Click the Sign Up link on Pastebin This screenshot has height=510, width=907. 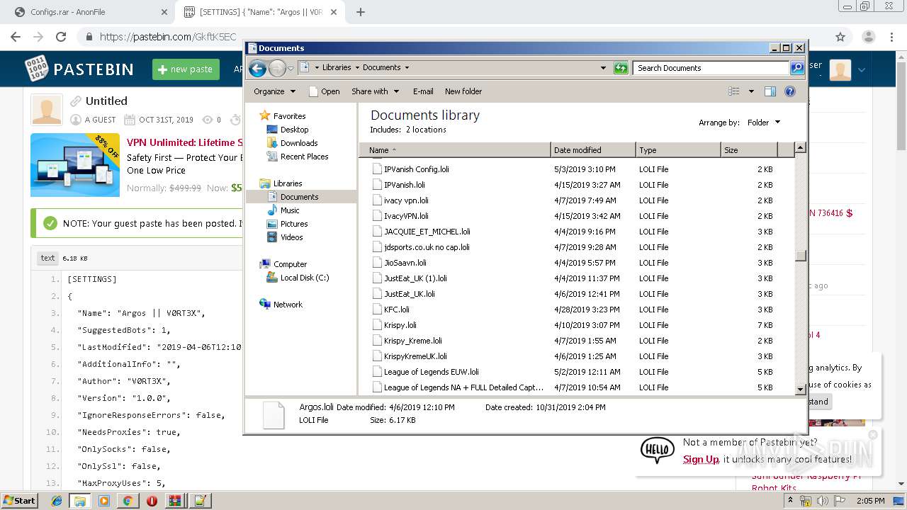(701, 459)
